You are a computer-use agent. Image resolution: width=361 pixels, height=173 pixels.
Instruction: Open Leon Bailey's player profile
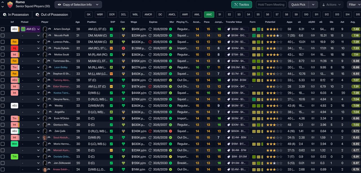tap(61, 67)
